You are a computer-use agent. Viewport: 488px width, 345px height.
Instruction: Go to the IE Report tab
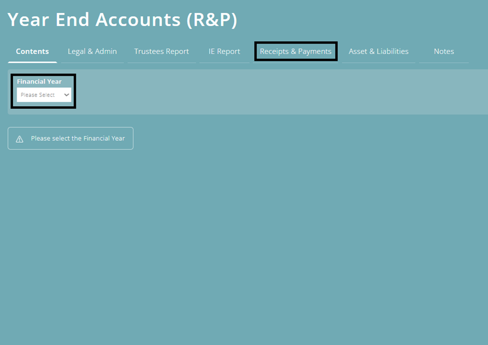224,51
